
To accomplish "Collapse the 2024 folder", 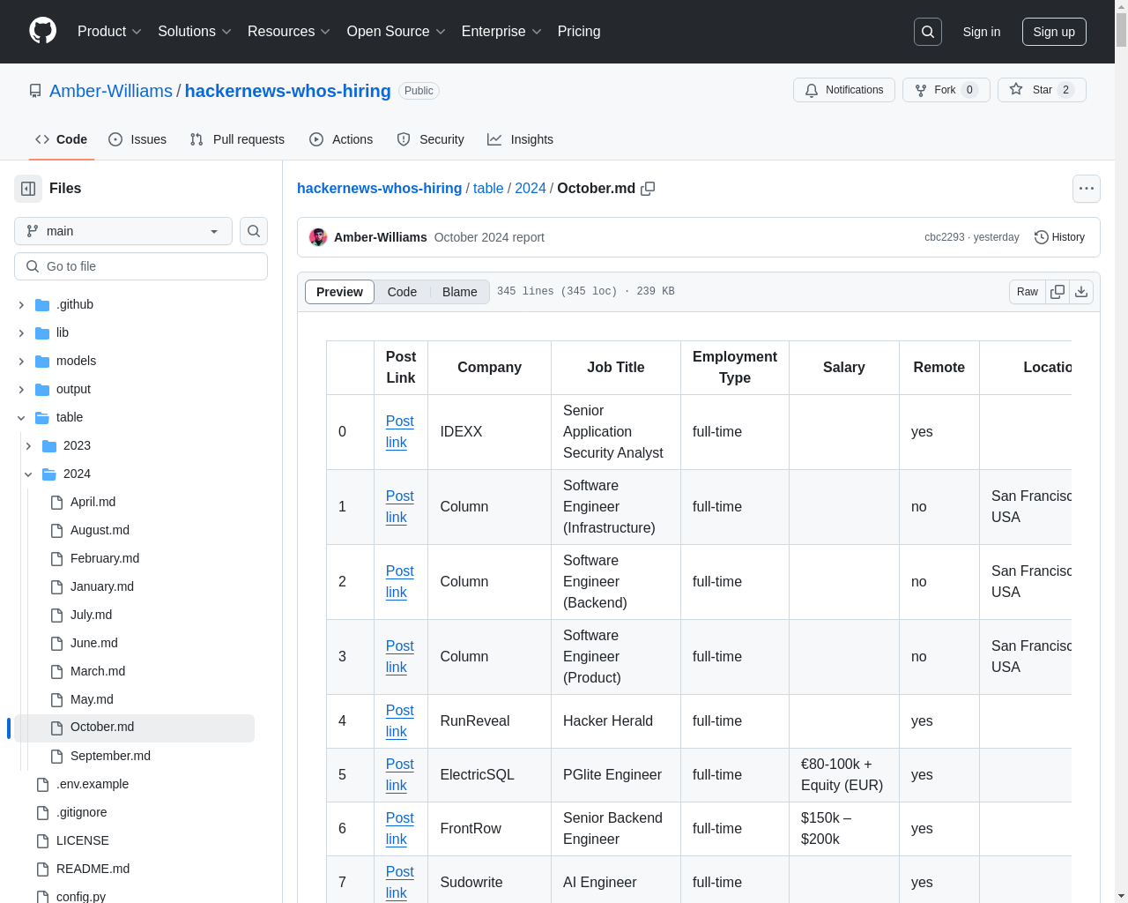I will tap(28, 474).
